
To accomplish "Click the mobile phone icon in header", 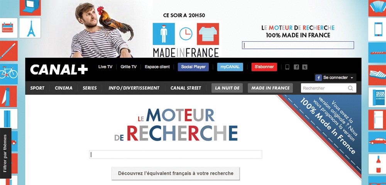I will click(287, 67).
